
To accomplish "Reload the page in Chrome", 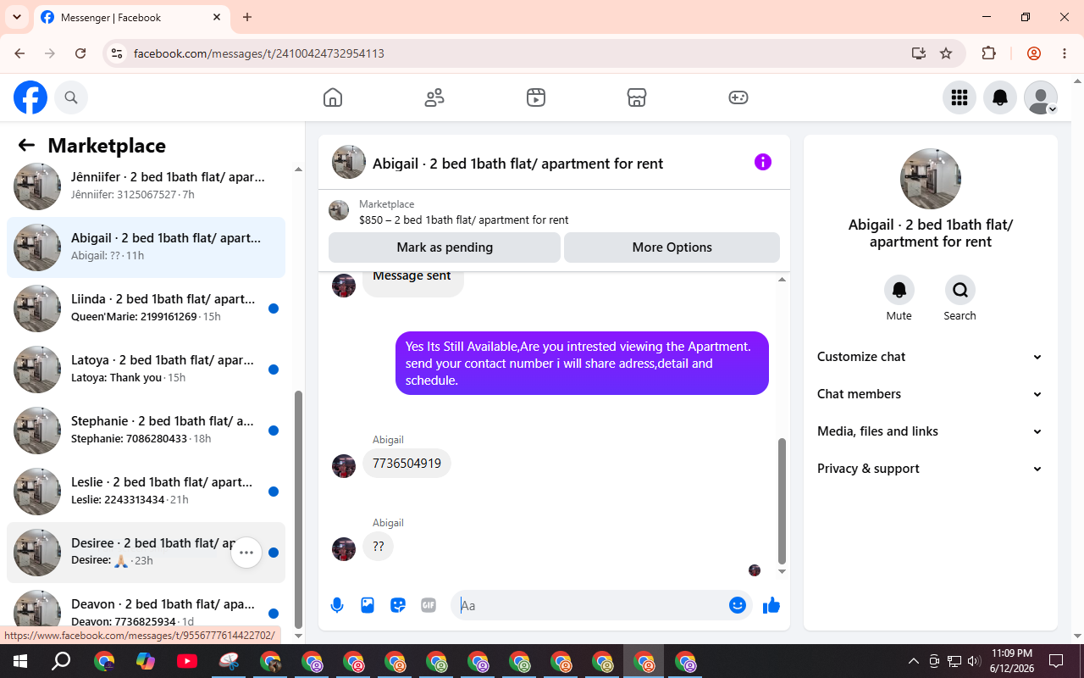I will tap(80, 53).
